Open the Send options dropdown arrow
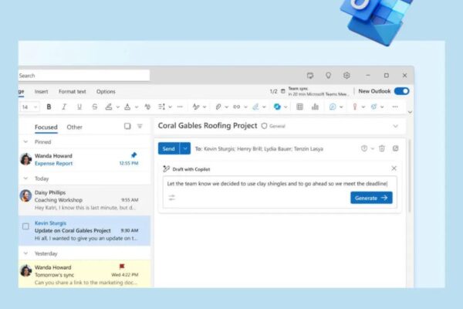 tap(185, 148)
